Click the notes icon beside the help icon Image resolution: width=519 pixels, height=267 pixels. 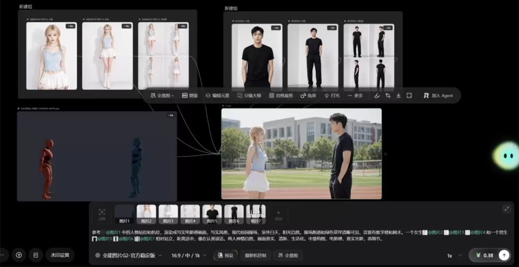point(36,255)
